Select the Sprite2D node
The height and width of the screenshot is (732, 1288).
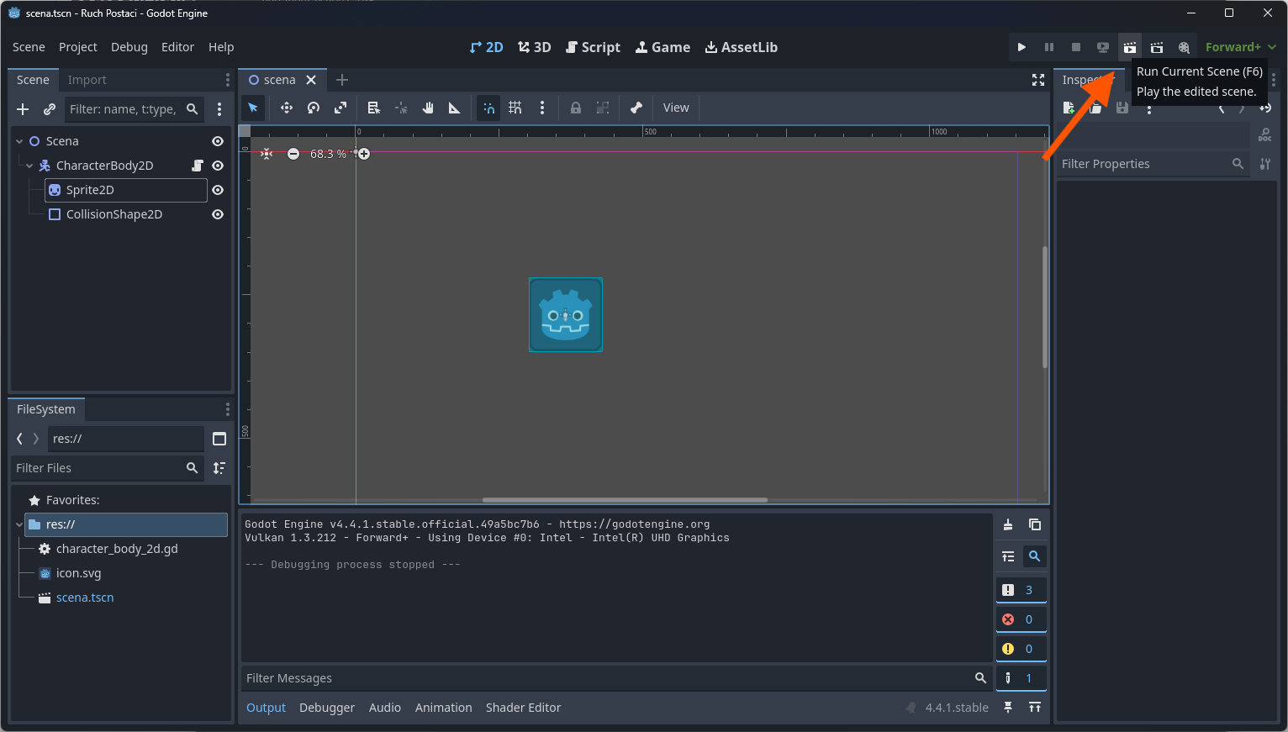coord(126,190)
